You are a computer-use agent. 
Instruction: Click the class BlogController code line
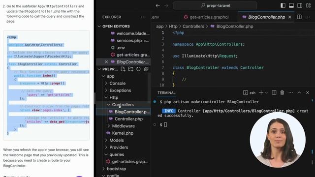[x=218, y=68]
